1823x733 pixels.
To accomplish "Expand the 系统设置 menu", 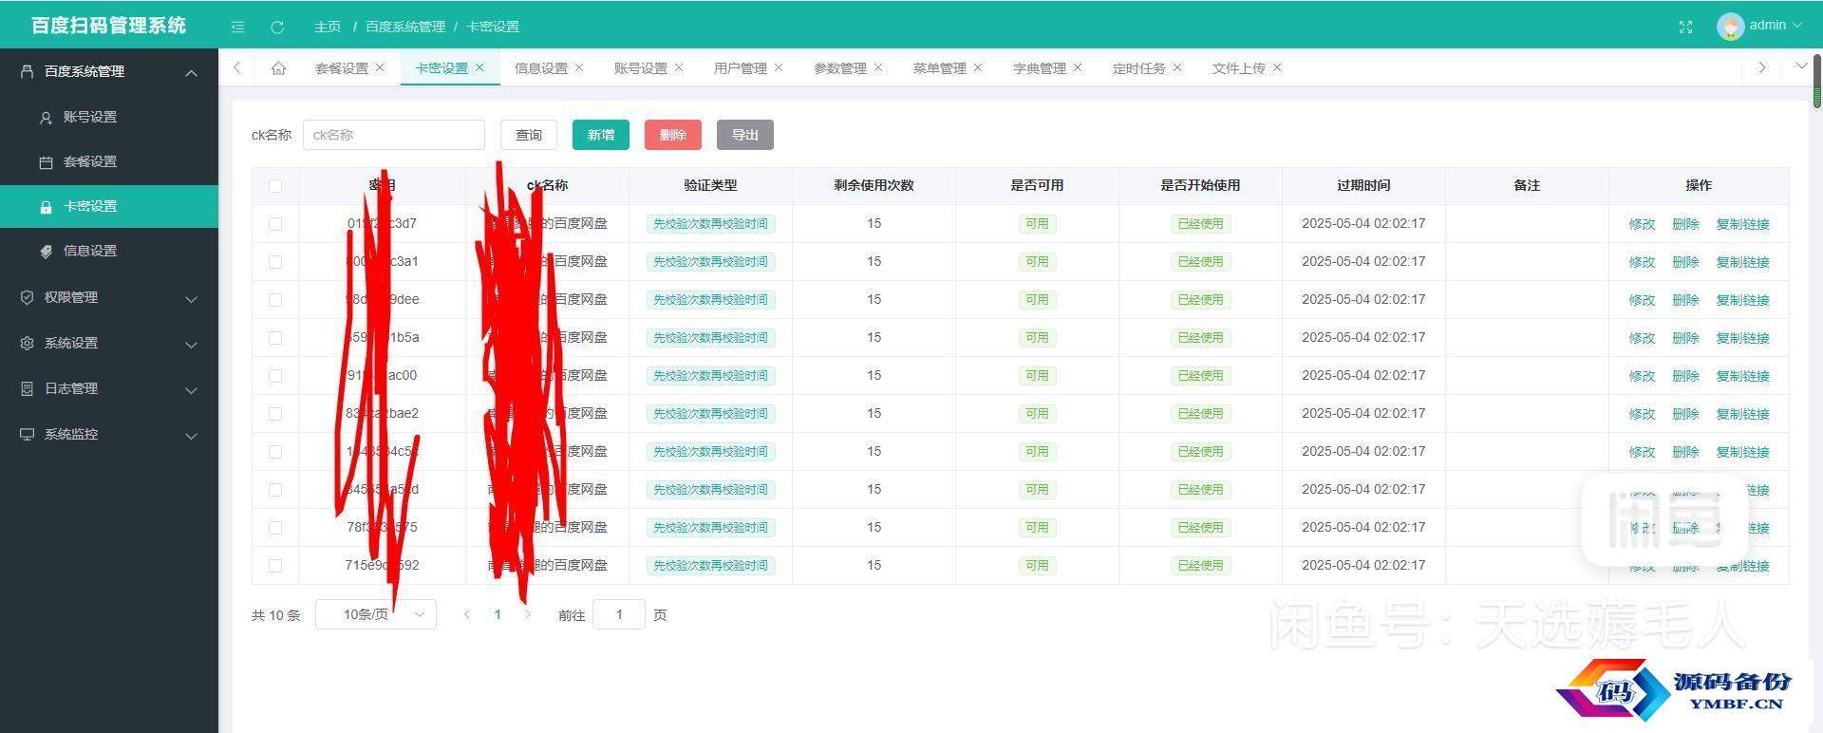I will (x=109, y=343).
